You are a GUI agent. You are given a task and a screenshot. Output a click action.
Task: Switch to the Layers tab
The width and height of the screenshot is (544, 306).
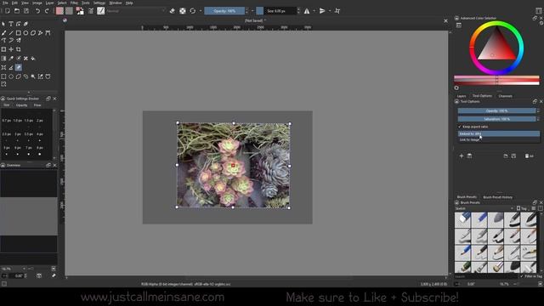point(462,96)
